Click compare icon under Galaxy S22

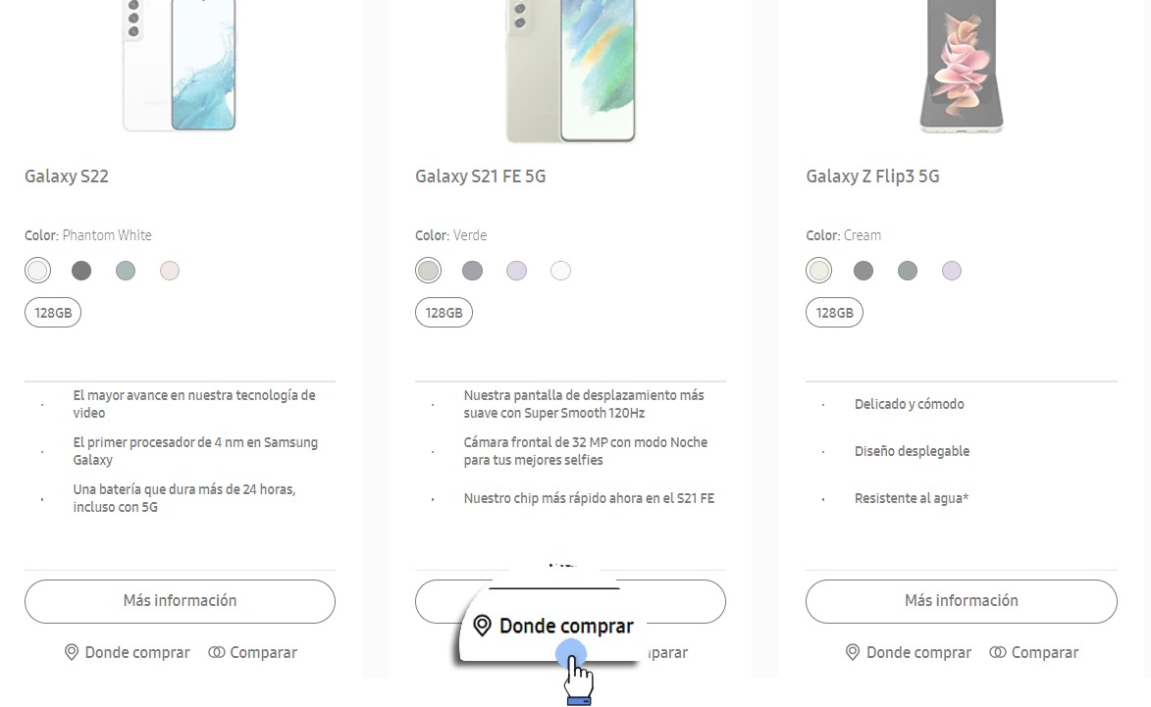click(217, 652)
